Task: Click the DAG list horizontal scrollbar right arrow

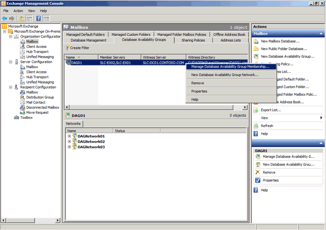Action: (x=245, y=108)
